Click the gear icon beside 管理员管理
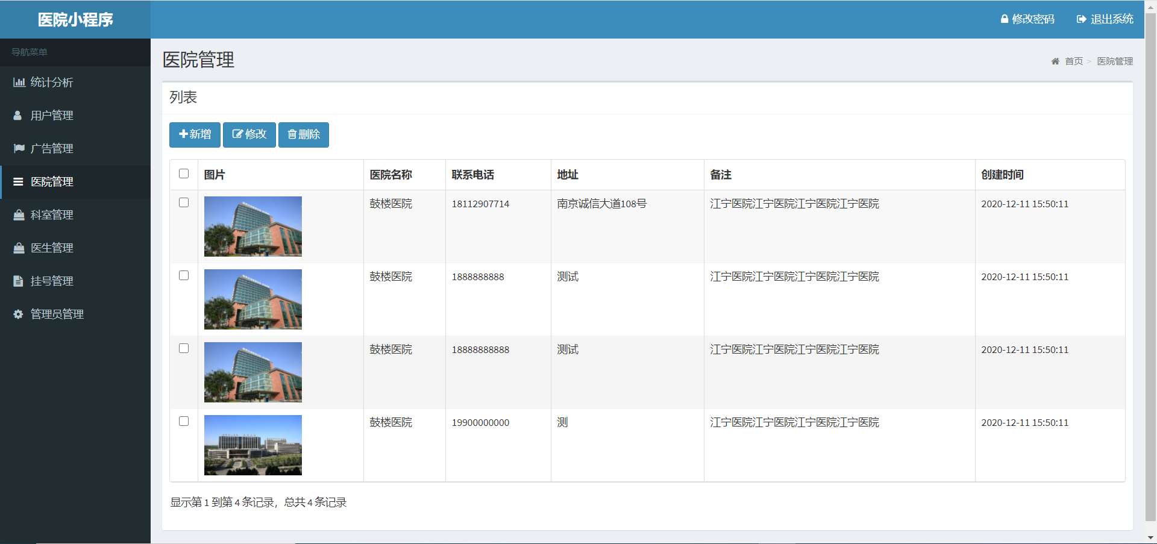 (x=19, y=314)
